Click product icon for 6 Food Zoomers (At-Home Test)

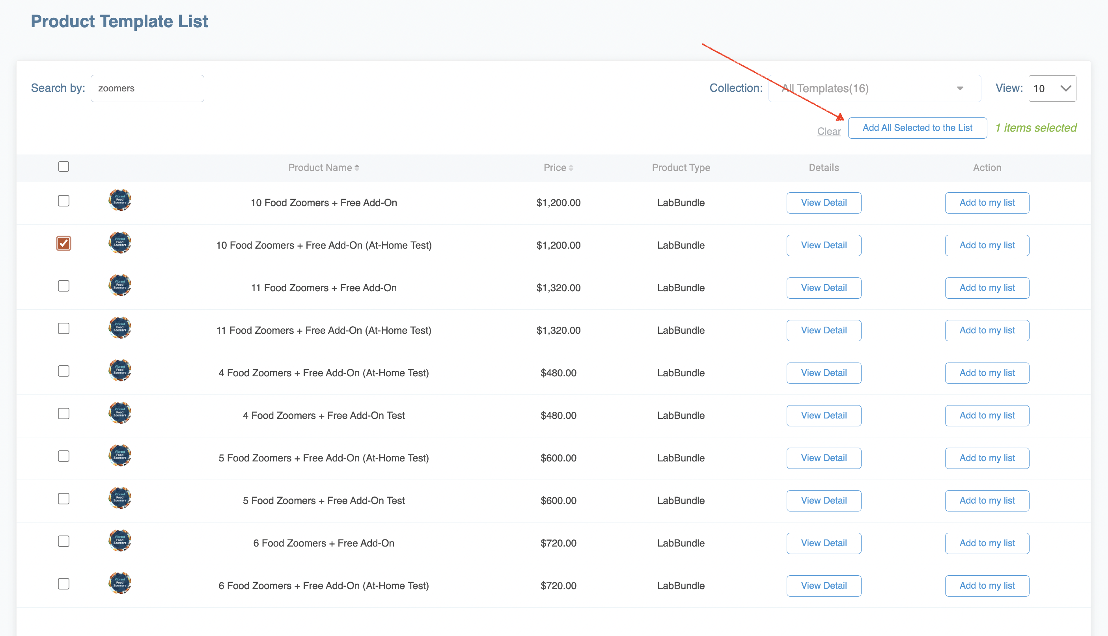click(120, 584)
